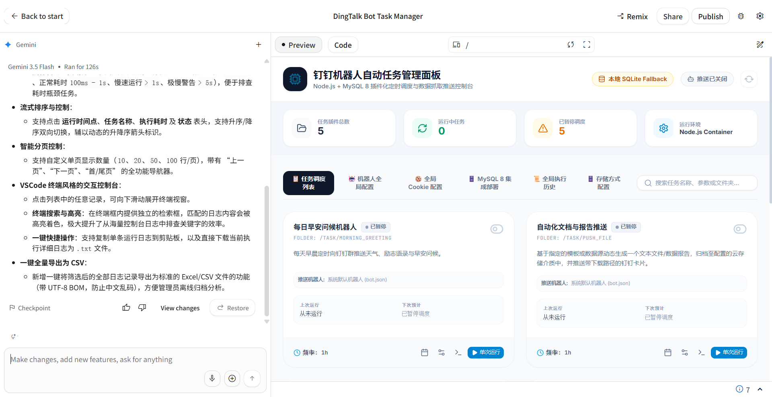Toggle the 每日早安问候机器人 task switch
The width and height of the screenshot is (772, 397).
pos(497,229)
